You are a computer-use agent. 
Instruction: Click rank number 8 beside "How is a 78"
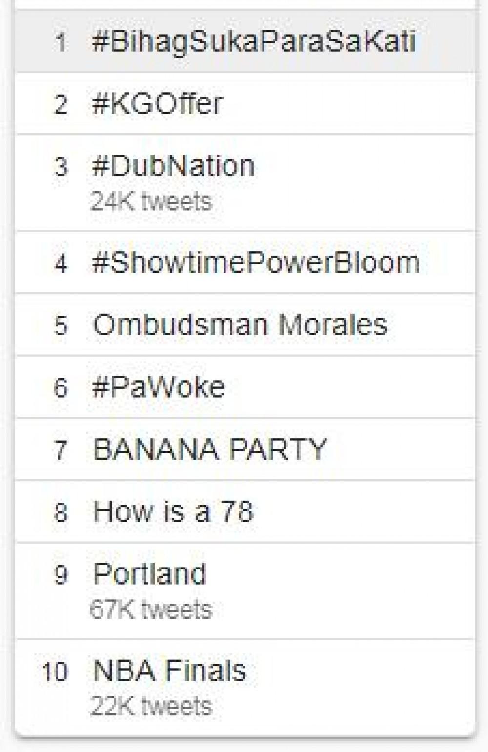click(x=61, y=512)
